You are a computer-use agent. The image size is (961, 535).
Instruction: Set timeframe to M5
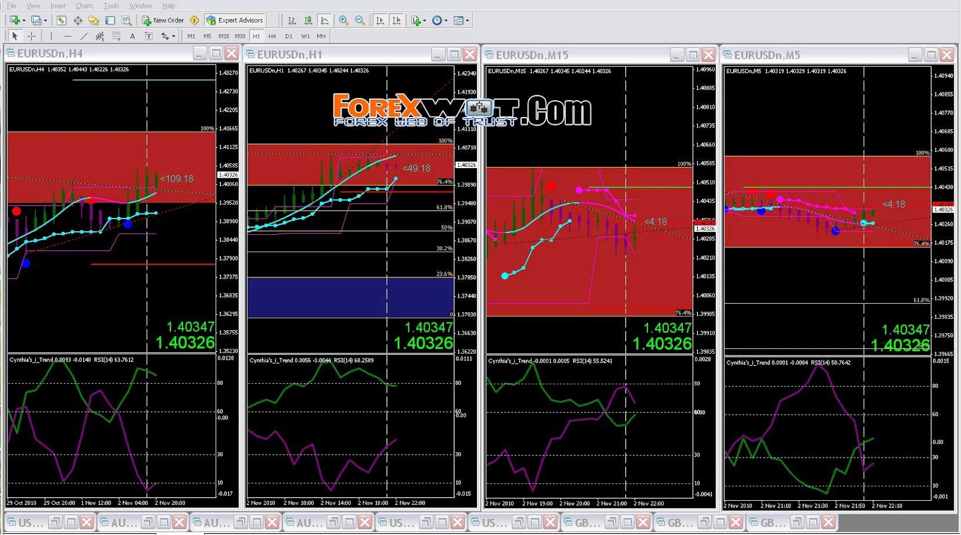207,36
